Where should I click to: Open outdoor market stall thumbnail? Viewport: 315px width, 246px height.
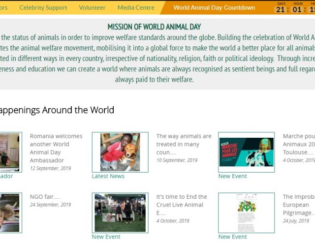pos(120,213)
